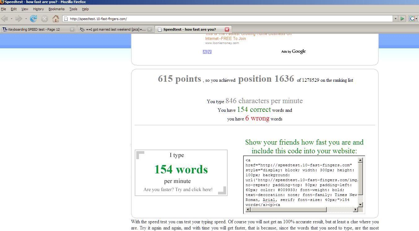Click 'Are you faster? Try and click here!'
The width and height of the screenshot is (419, 231).
178,190
